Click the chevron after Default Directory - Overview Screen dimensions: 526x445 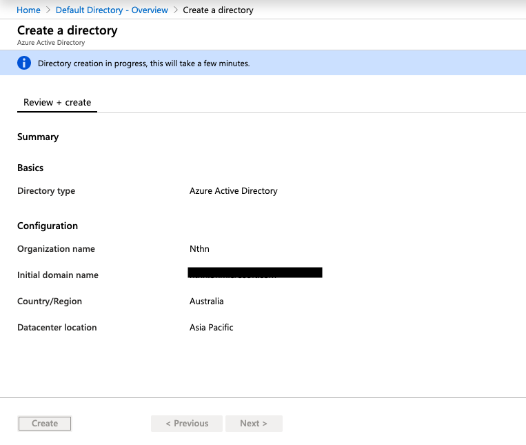tap(176, 10)
